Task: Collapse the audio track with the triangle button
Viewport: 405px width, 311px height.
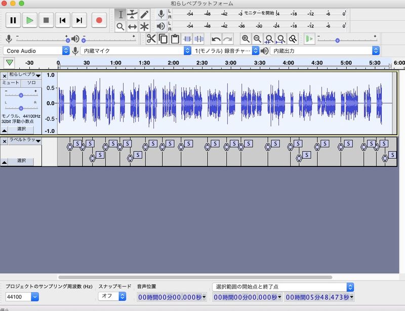Action: tap(5, 129)
